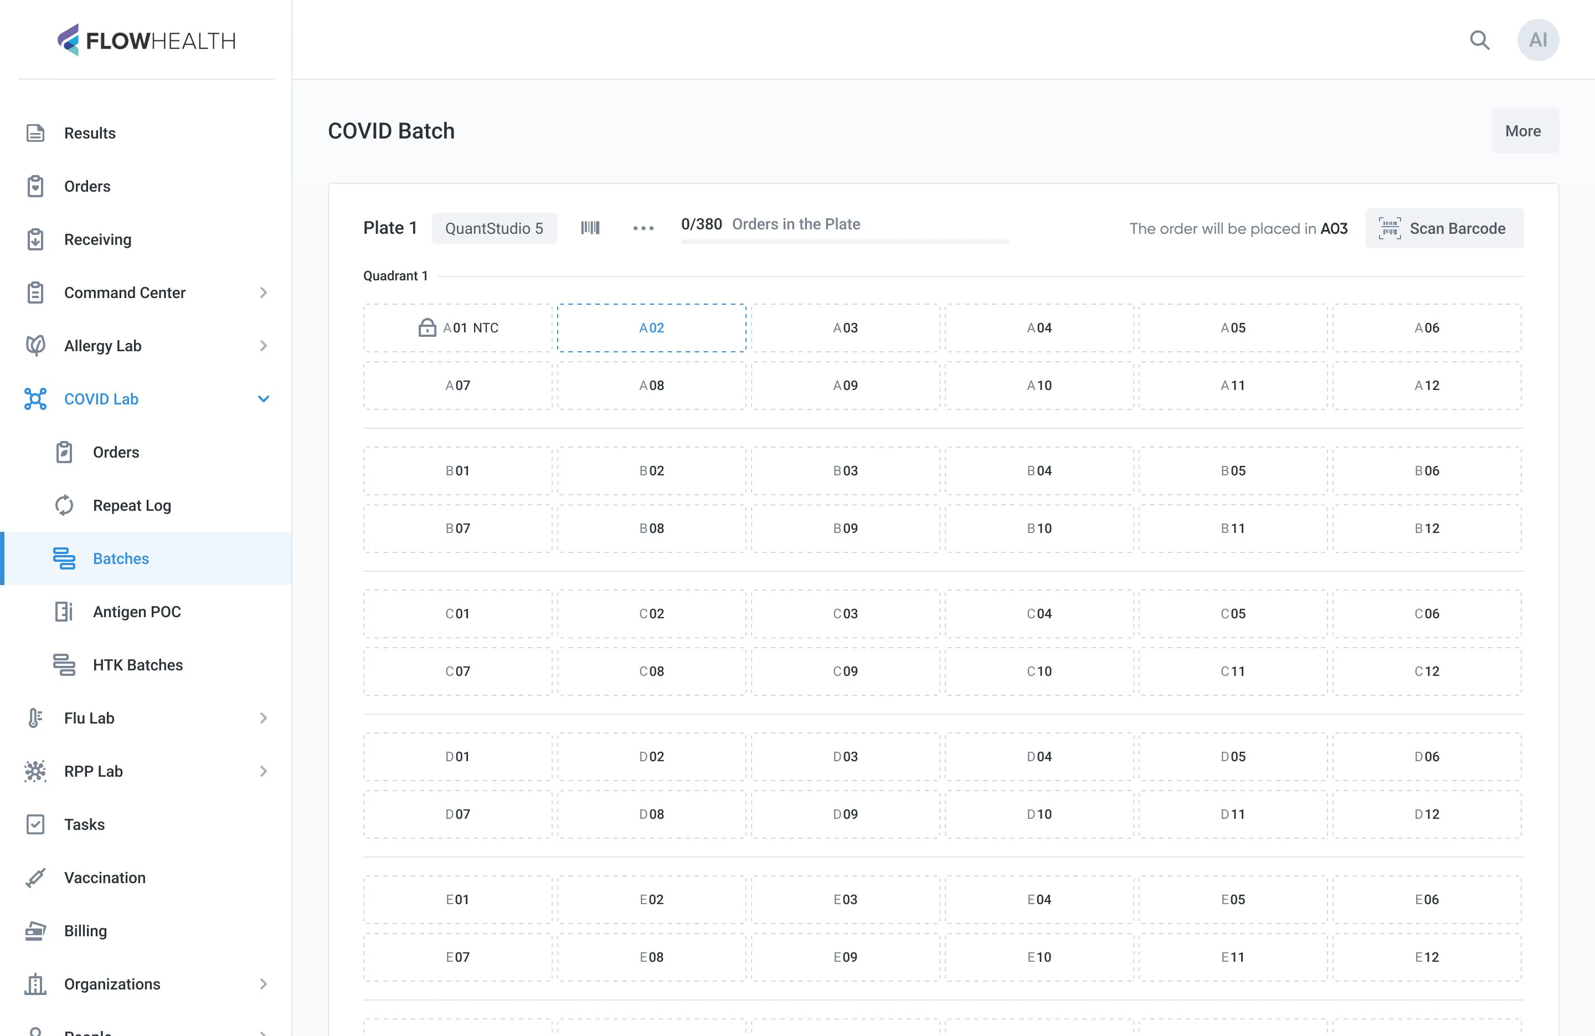Image resolution: width=1595 pixels, height=1036 pixels.
Task: Click the Antigen POC icon
Action: click(64, 612)
